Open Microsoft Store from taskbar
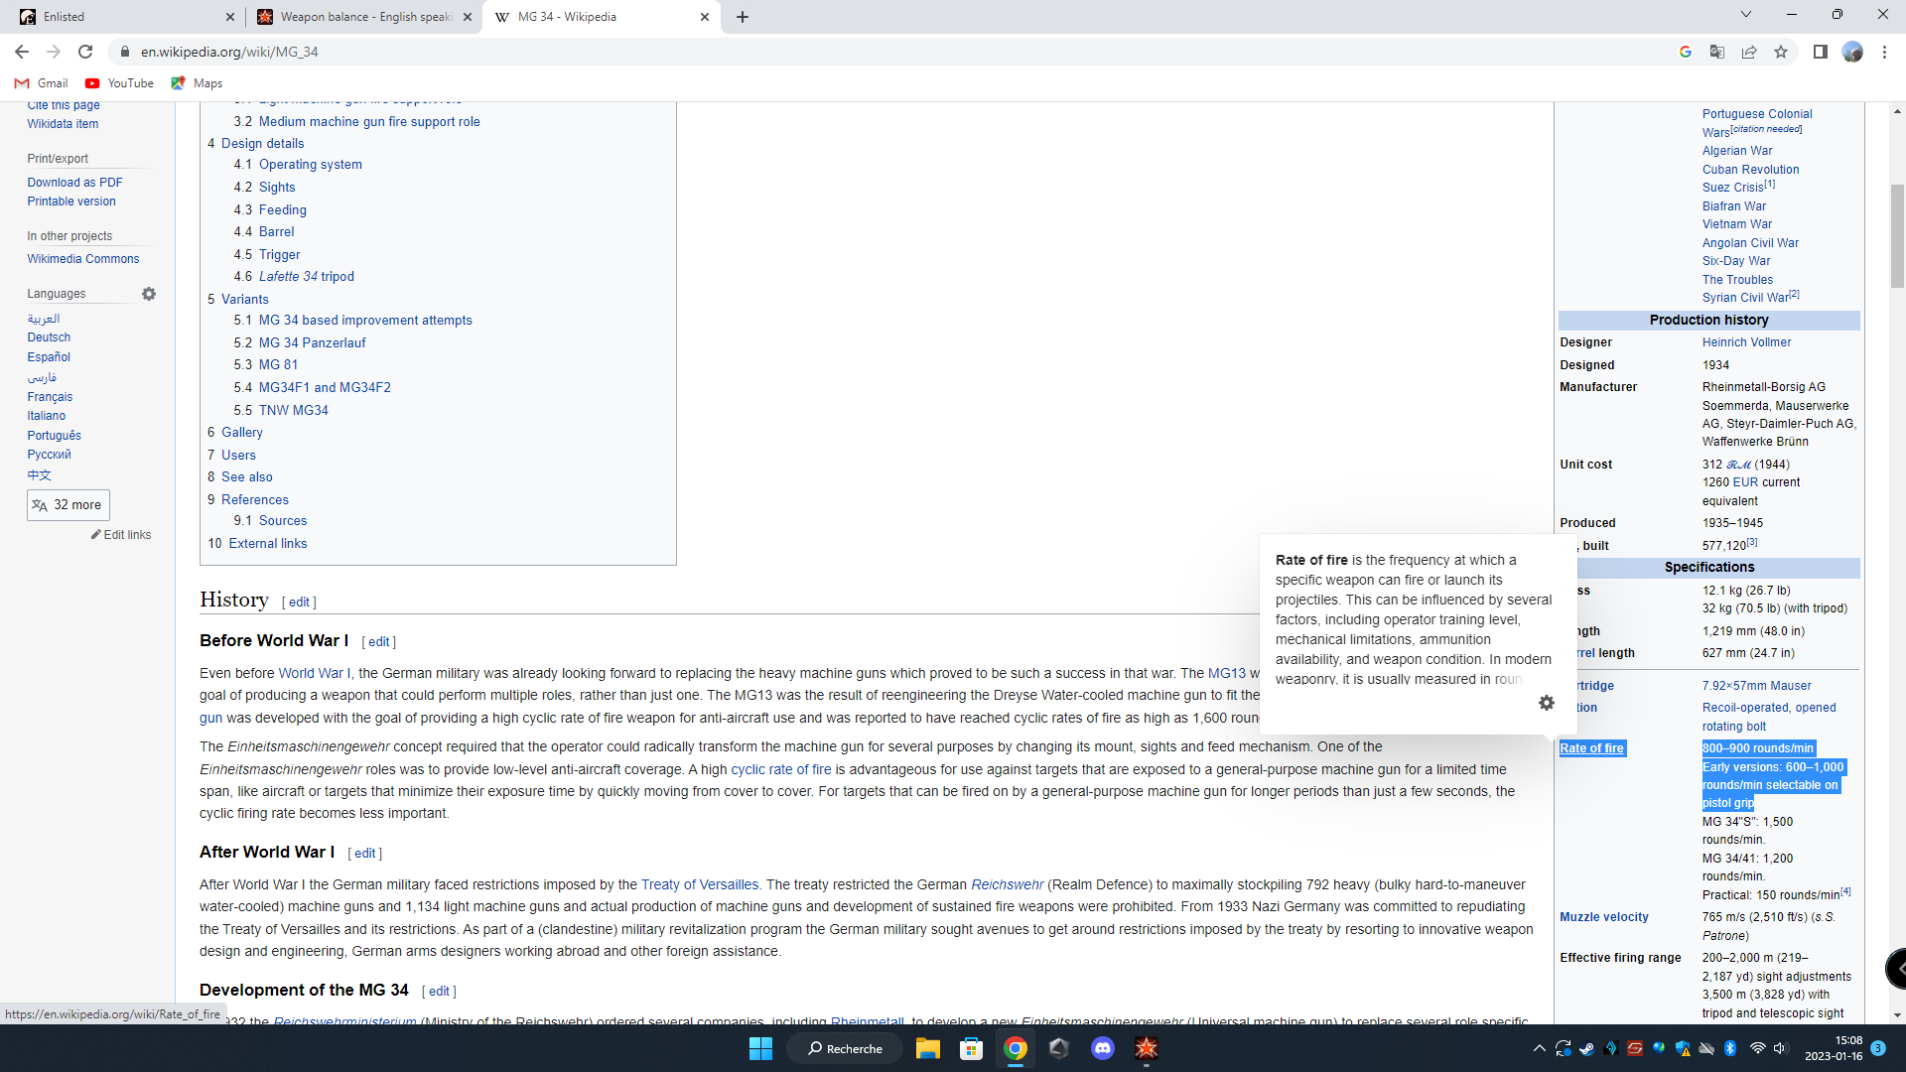 pyautogui.click(x=971, y=1048)
